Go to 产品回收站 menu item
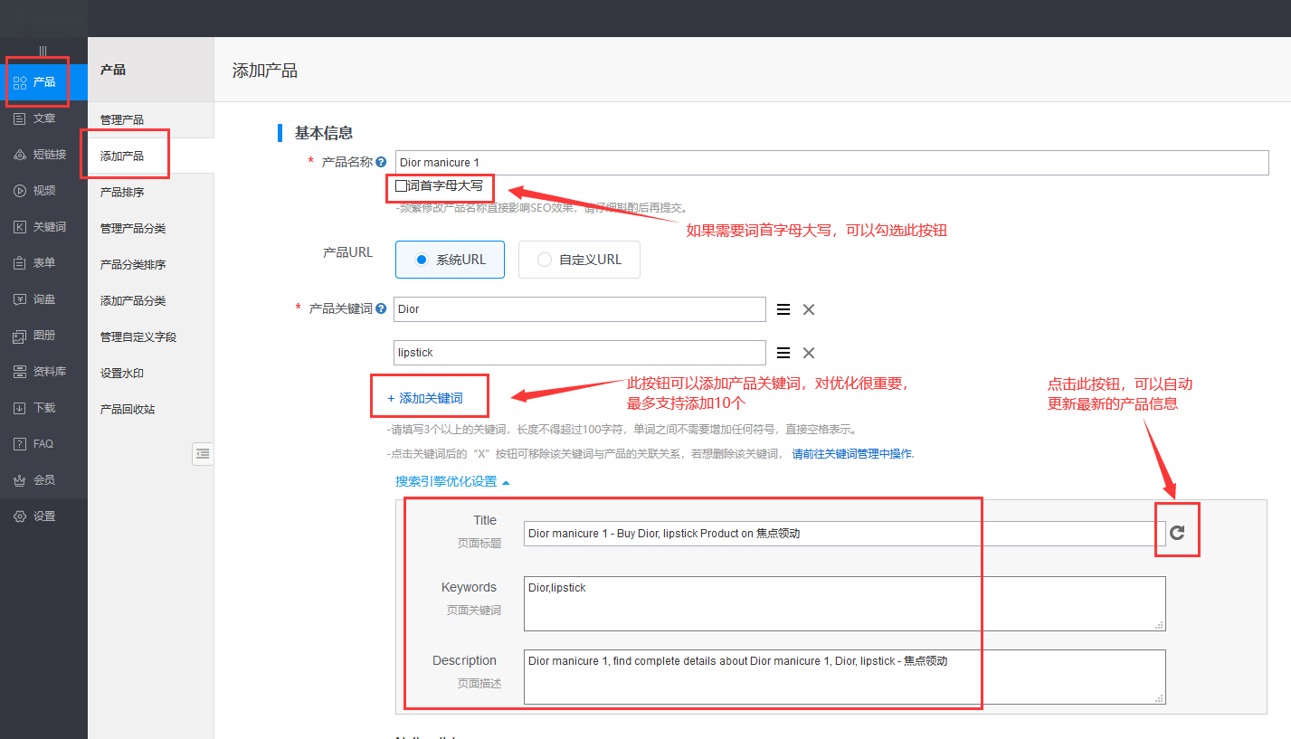 128,409
